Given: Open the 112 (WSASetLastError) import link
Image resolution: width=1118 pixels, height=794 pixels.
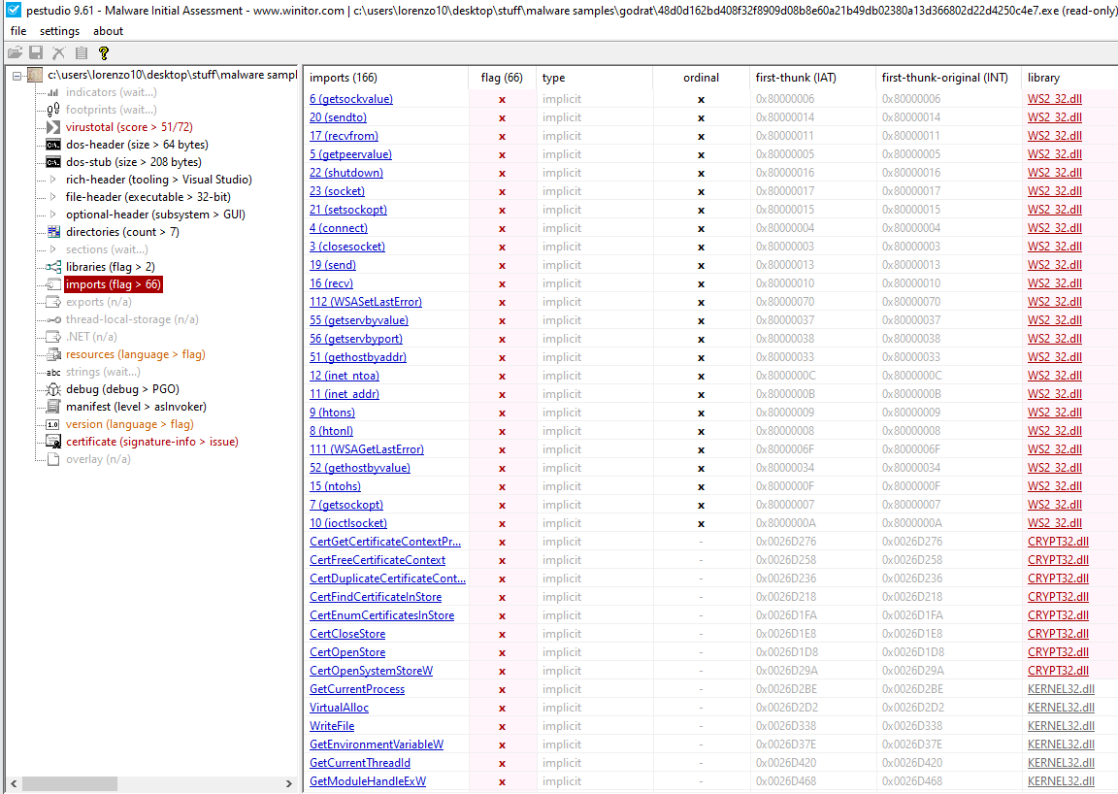Looking at the screenshot, I should pos(366,302).
